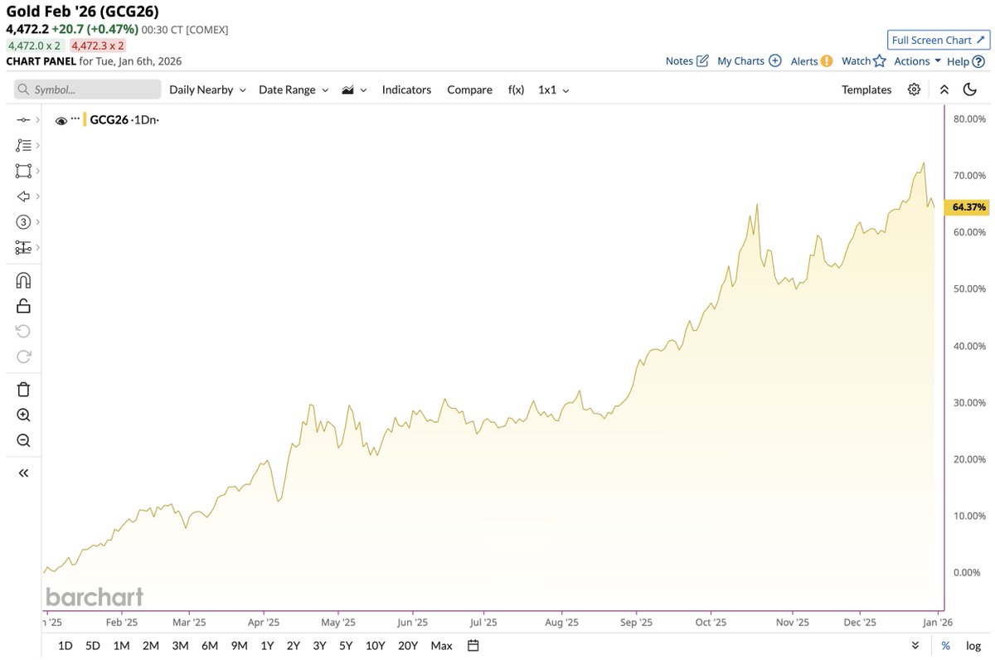The width and height of the screenshot is (995, 660).
Task: Enable the magnet snapping tool
Action: click(x=22, y=279)
